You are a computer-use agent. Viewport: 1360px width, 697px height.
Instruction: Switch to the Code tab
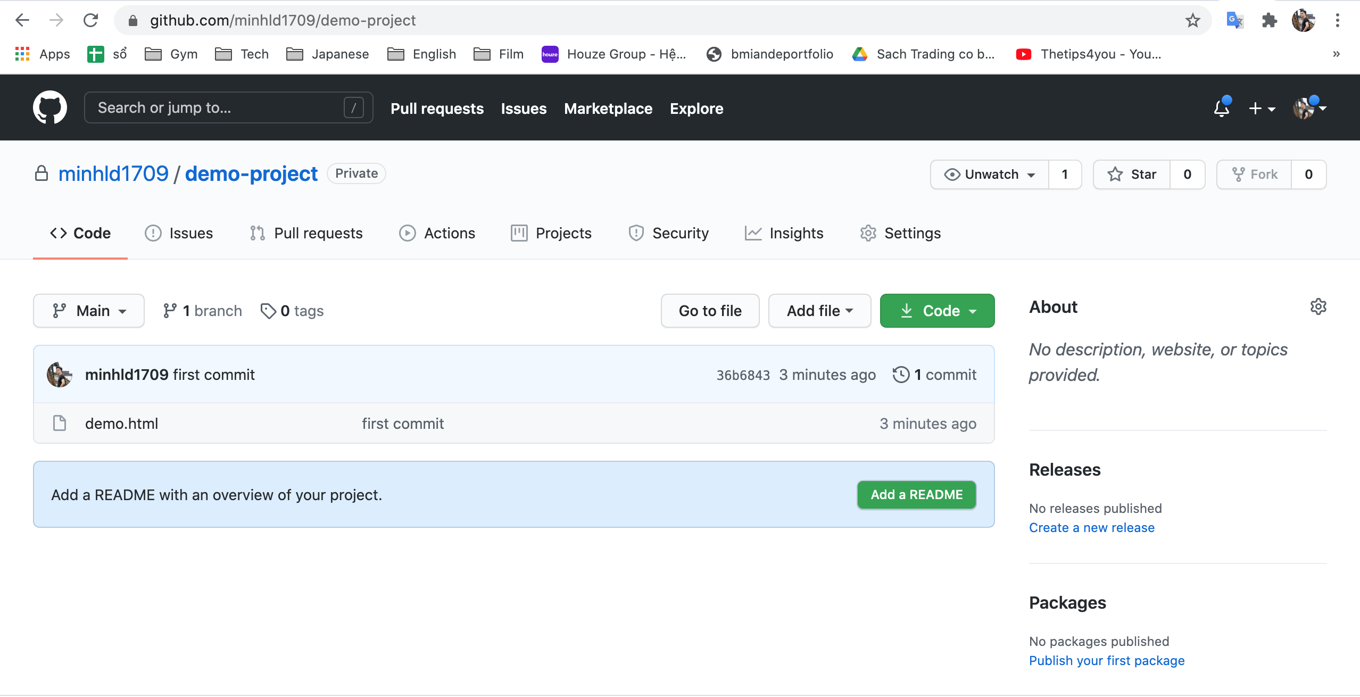pyautogui.click(x=80, y=233)
